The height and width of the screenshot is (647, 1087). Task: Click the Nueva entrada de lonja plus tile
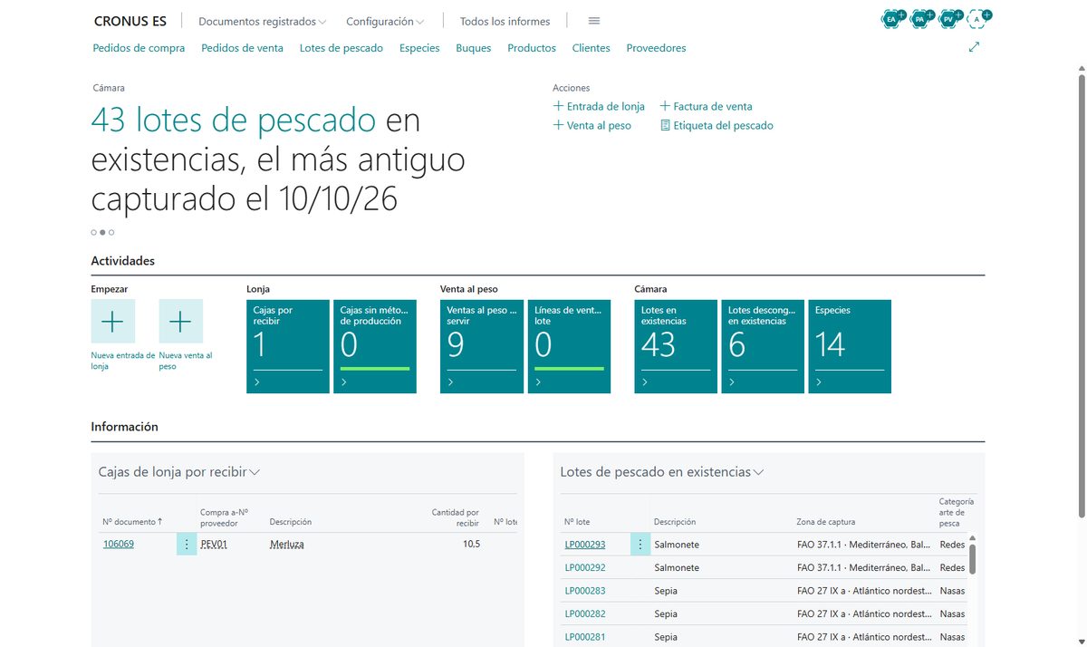[112, 321]
